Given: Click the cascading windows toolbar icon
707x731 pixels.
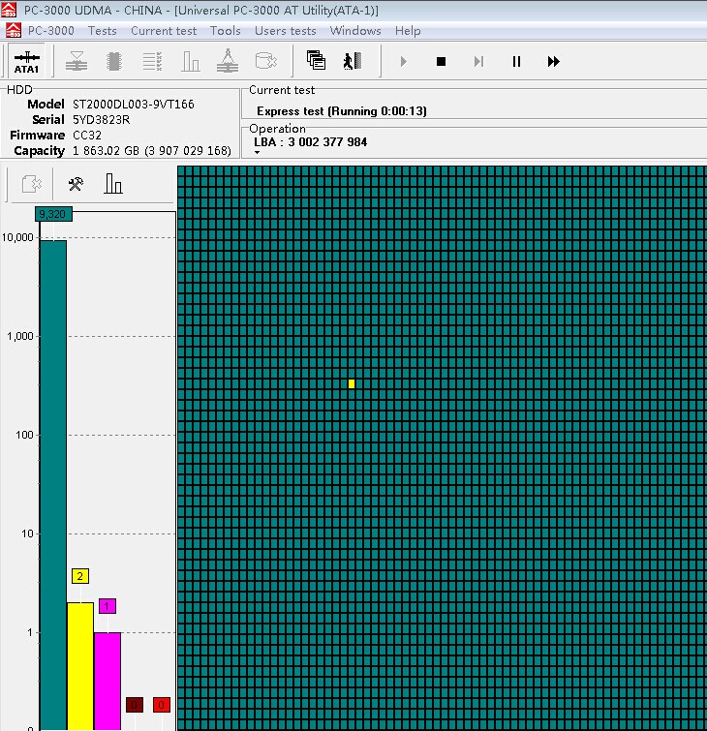Looking at the screenshot, I should pyautogui.click(x=316, y=61).
